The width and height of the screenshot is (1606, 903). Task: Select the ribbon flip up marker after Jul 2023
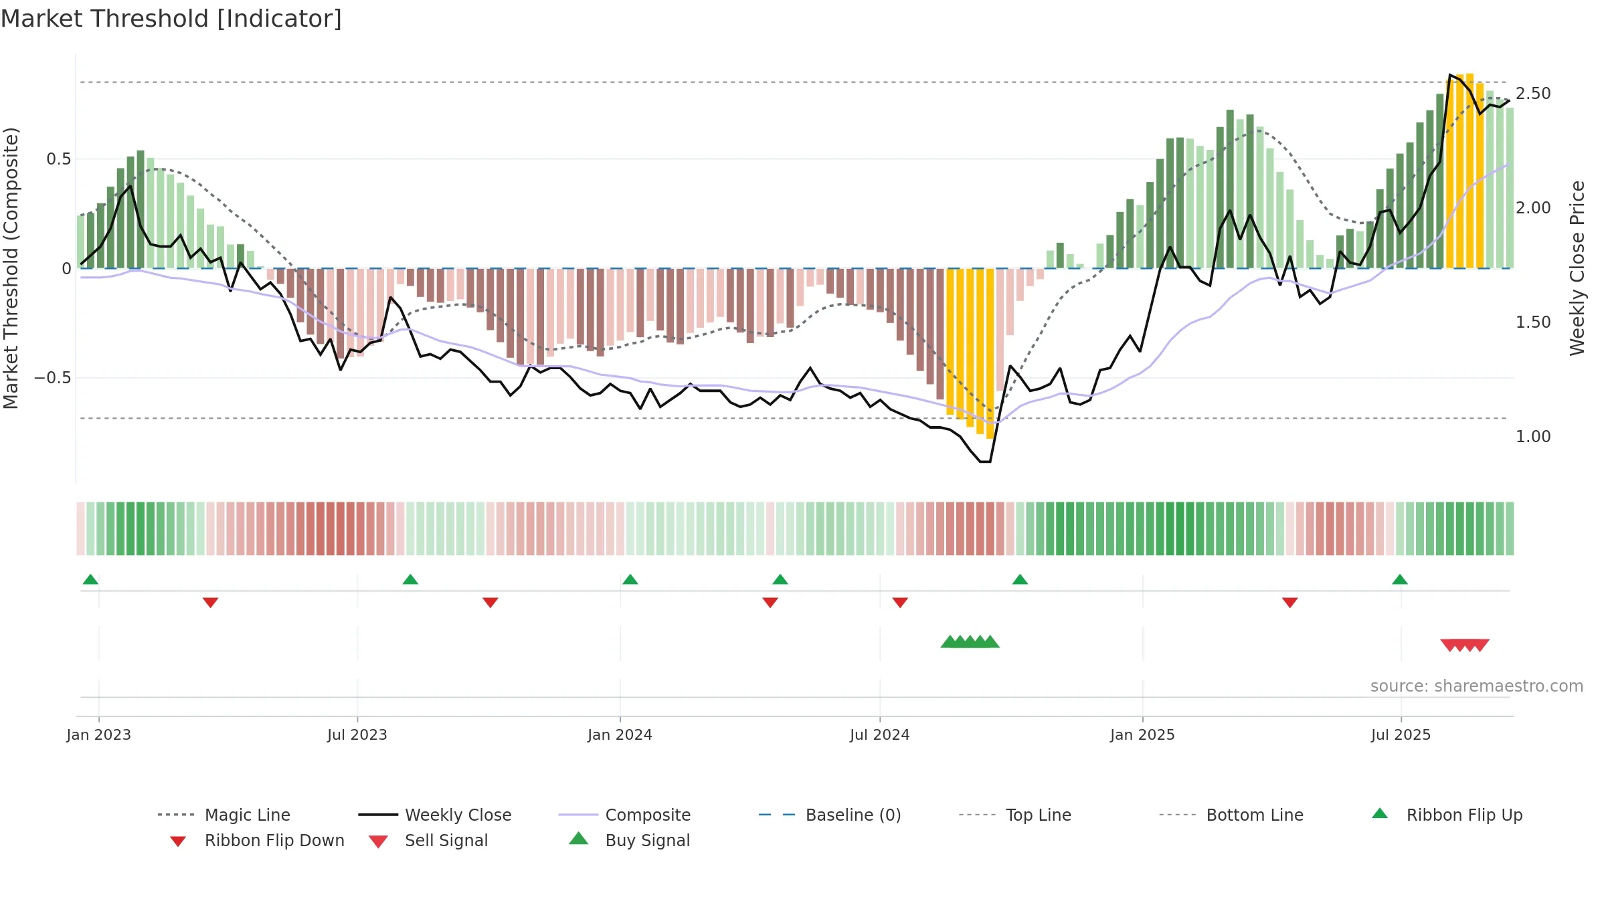click(410, 579)
